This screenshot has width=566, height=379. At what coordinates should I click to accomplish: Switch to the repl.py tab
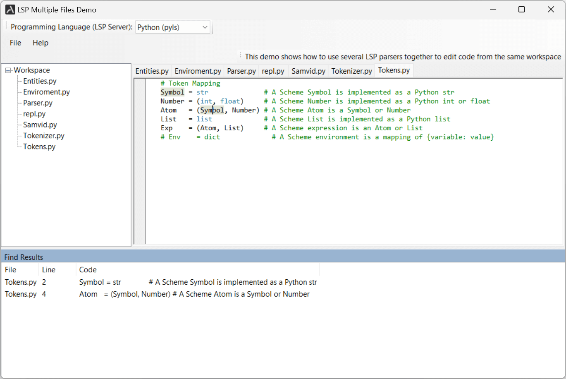click(273, 71)
